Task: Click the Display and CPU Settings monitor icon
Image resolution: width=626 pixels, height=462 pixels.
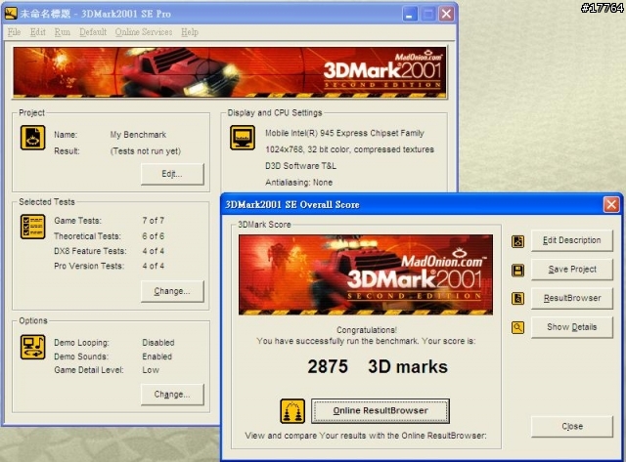Action: 243,138
